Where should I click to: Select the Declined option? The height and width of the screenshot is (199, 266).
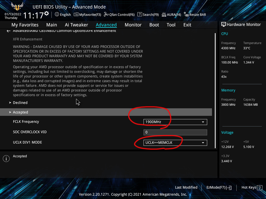pos(20,103)
